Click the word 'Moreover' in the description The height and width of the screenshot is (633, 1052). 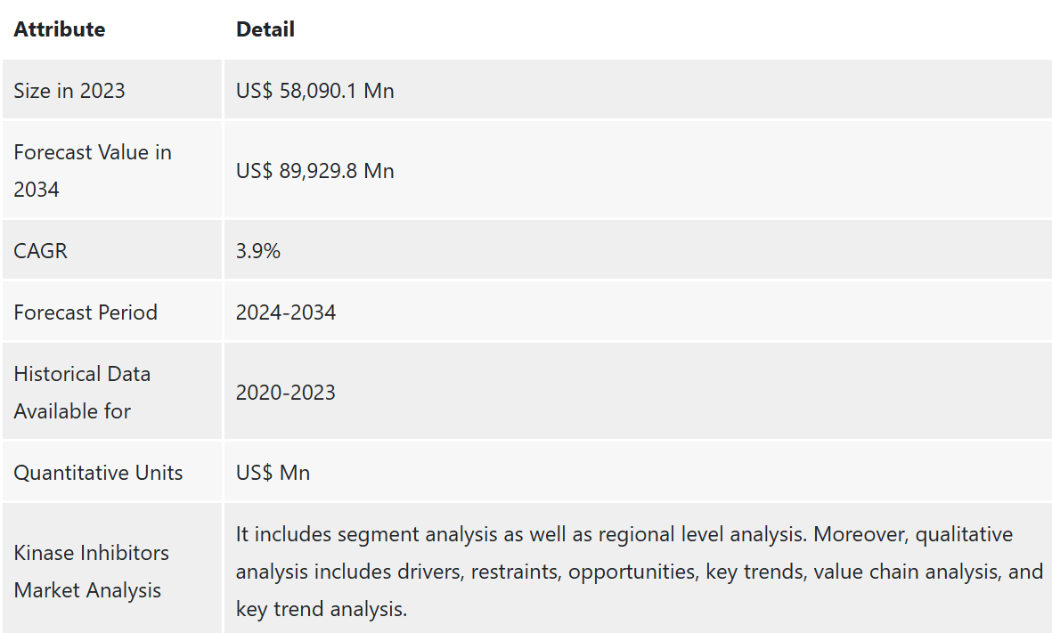coord(860,534)
